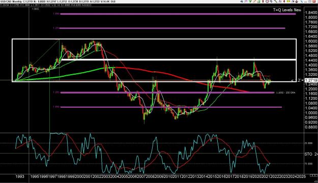Click the 2025 year label on time axis

tap(301, 176)
